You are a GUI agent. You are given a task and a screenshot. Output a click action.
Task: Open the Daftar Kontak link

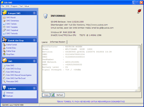12,45
